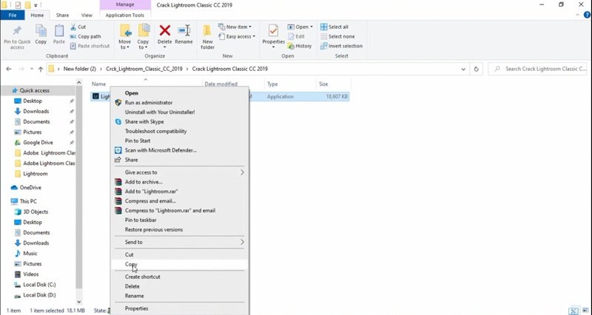Click New folder (2) in breadcrumb path
Image resolution: width=592 pixels, height=315 pixels.
pyautogui.click(x=80, y=69)
